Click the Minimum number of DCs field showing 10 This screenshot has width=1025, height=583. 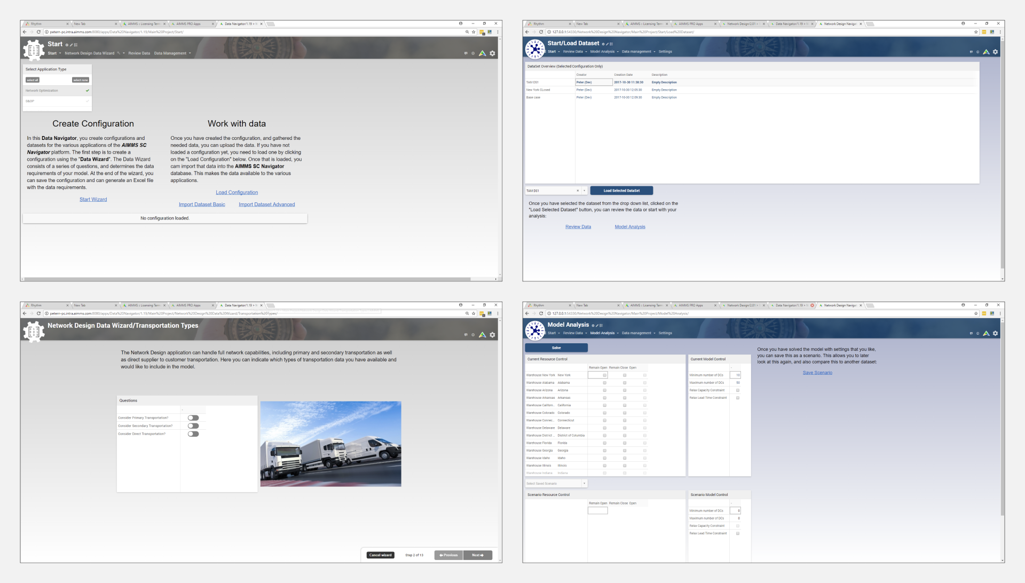(735, 375)
